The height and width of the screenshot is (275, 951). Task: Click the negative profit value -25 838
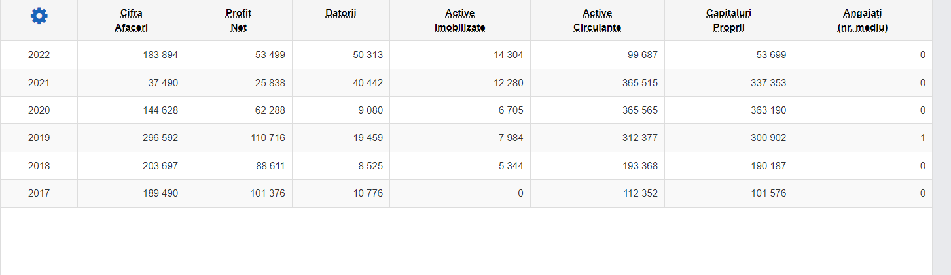266,83
